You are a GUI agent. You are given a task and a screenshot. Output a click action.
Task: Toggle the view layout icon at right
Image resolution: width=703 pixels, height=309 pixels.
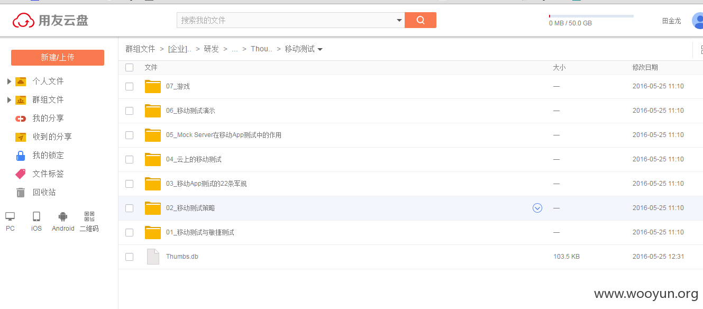pyautogui.click(x=701, y=50)
